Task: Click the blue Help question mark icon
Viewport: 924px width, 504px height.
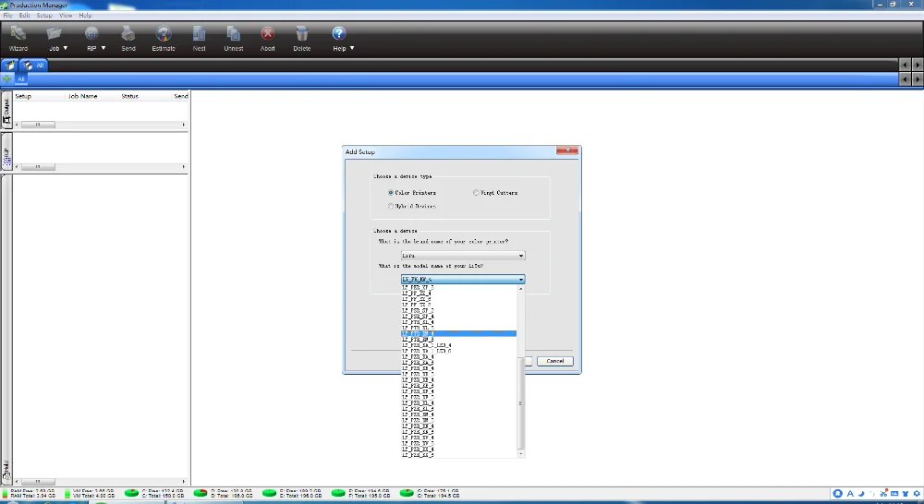Action: click(339, 33)
